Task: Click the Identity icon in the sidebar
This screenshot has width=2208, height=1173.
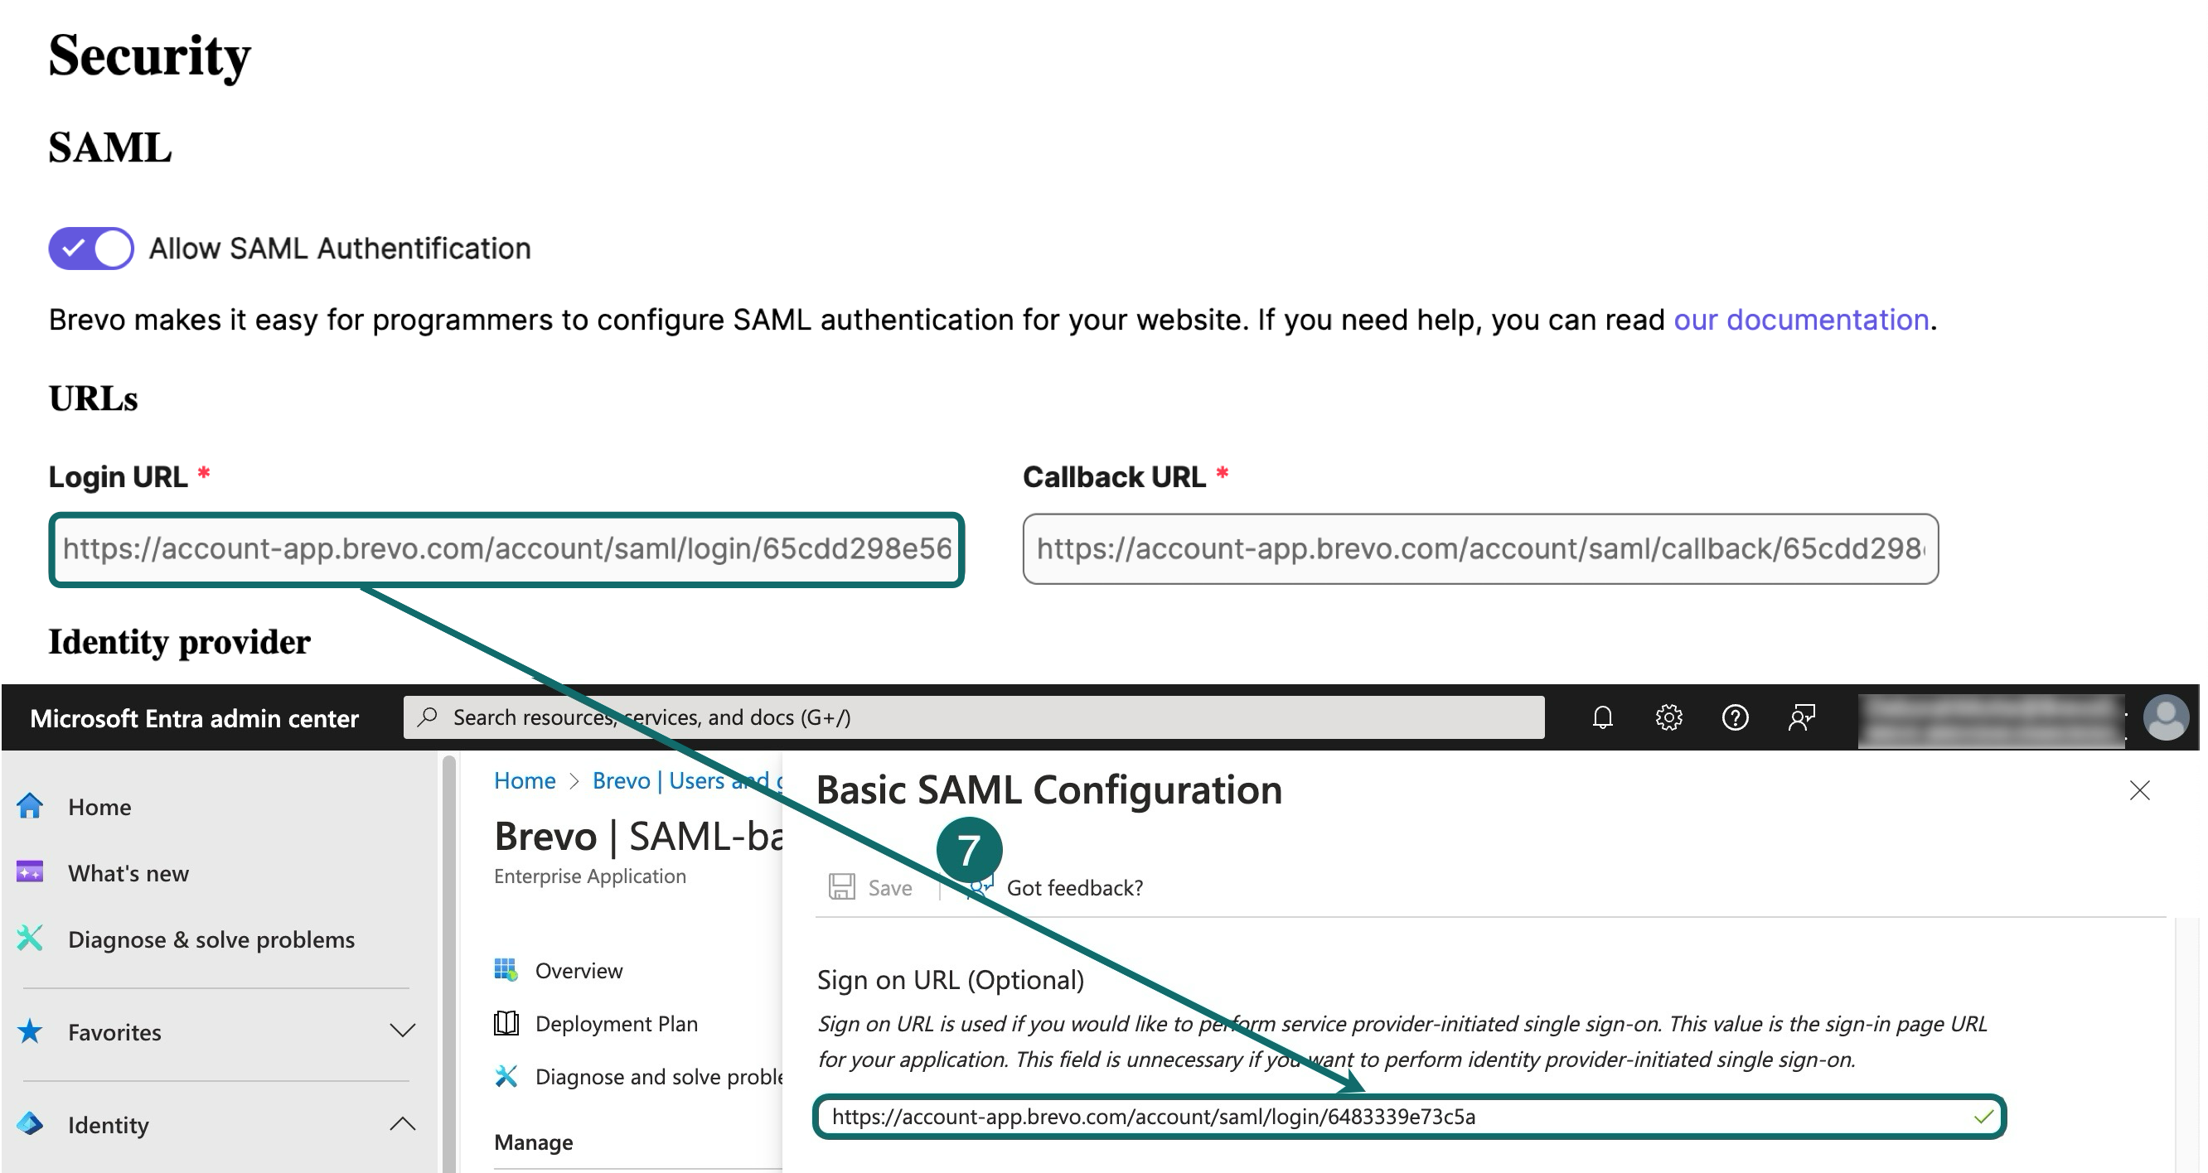Action: pos(31,1124)
